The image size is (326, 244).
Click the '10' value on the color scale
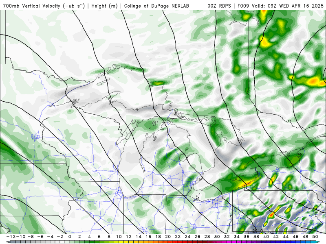click(x=119, y=237)
